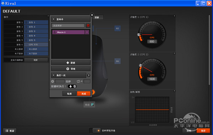Click the 新建 new macro button
The height and width of the screenshot is (135, 213).
[71, 63]
